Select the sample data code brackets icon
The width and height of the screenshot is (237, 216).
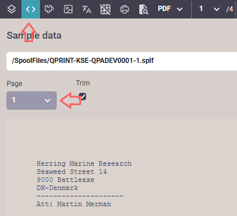(31, 9)
